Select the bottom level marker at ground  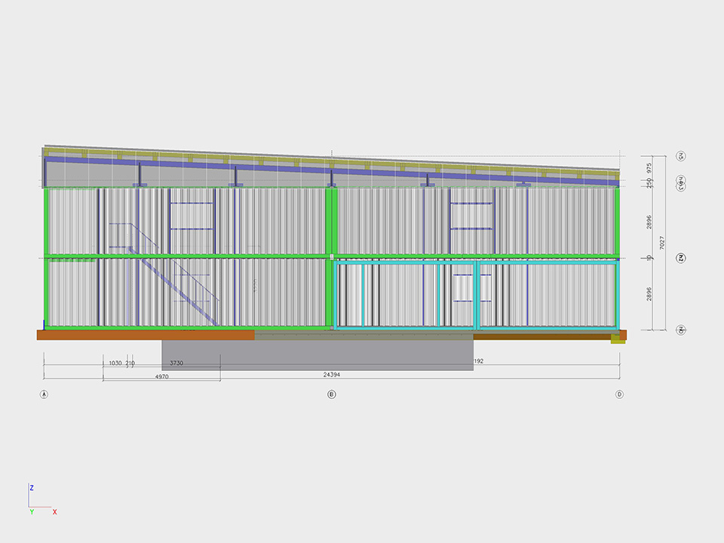[680, 330]
